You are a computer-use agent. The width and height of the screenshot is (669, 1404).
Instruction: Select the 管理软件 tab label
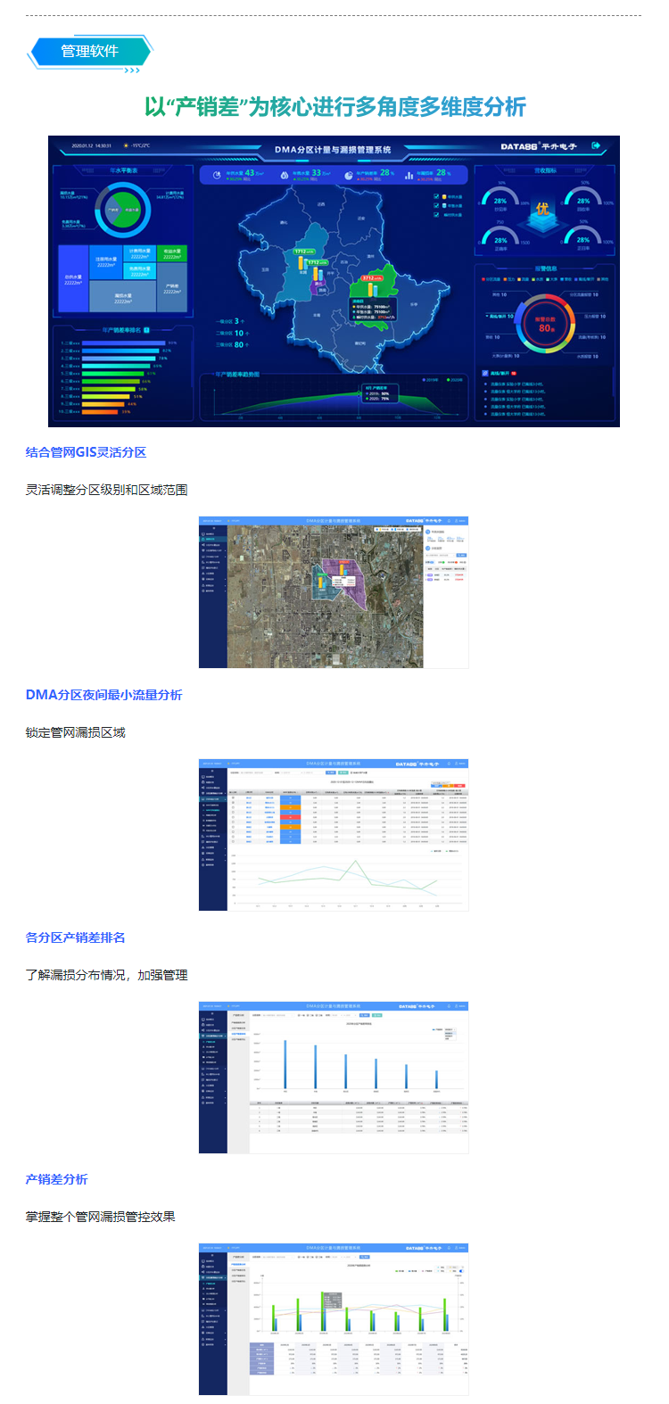click(x=89, y=51)
